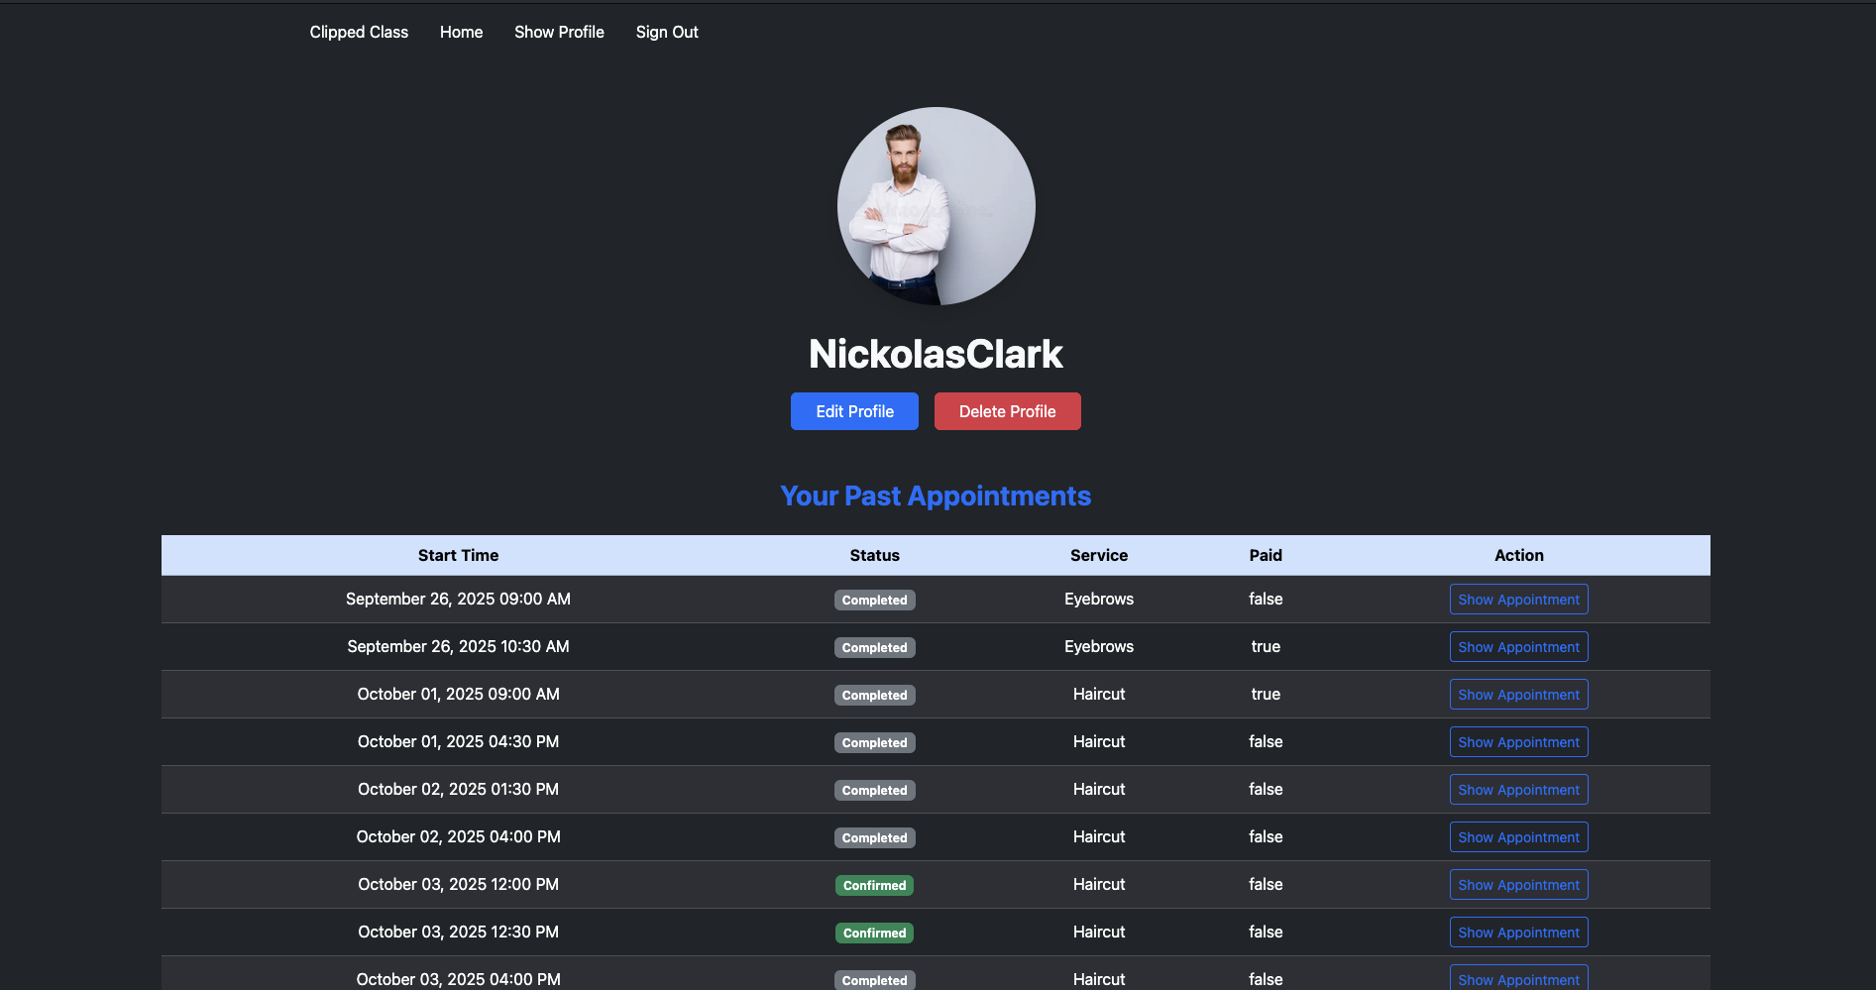Click the Paid column header
The image size is (1876, 990).
coord(1265,555)
